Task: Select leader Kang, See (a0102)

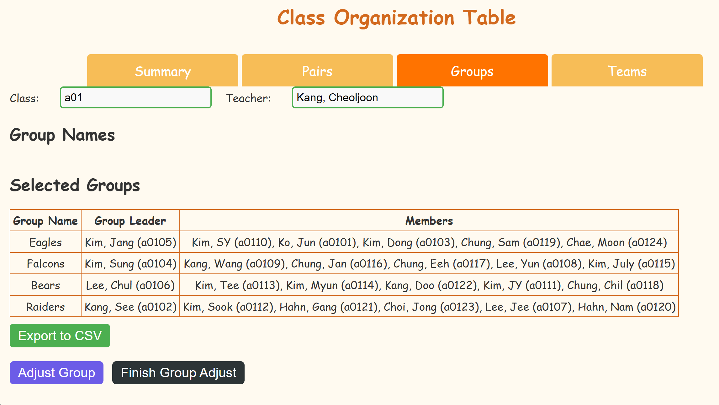Action: [130, 307]
